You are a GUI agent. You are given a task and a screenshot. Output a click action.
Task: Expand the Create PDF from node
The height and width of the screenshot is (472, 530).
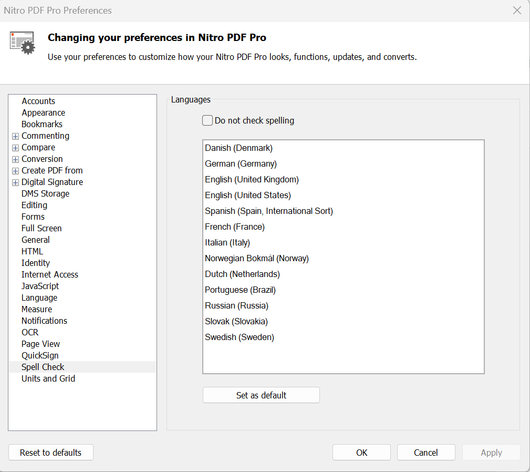(15, 171)
